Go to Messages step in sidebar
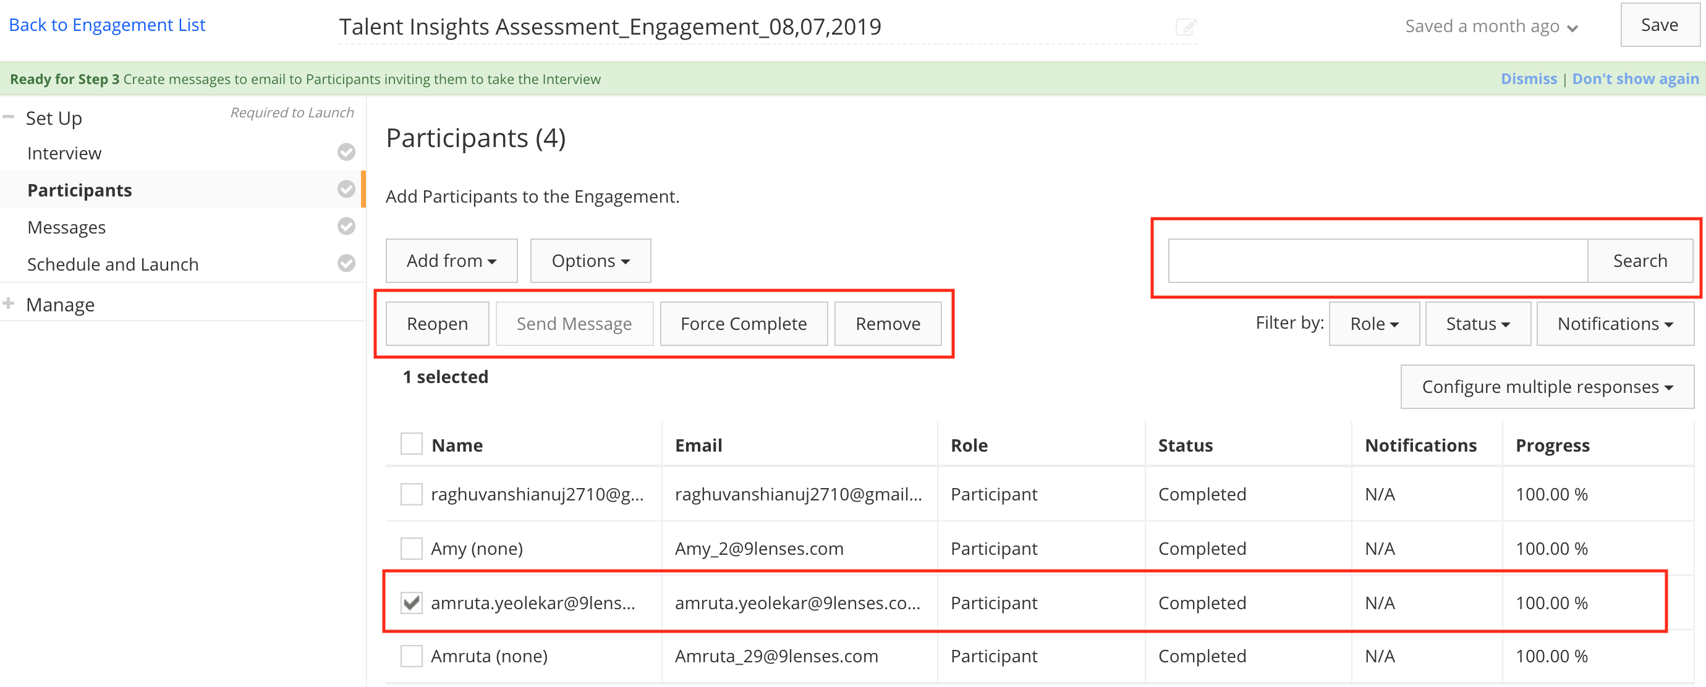Viewport: 1706px width, 687px height. point(66,227)
